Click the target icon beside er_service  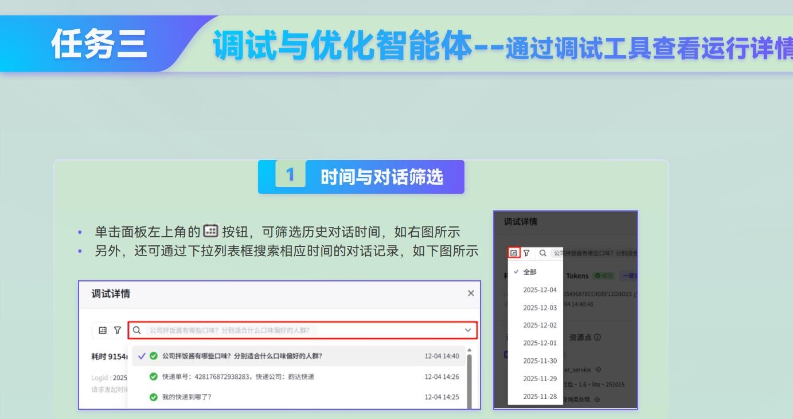pyautogui.click(x=599, y=370)
